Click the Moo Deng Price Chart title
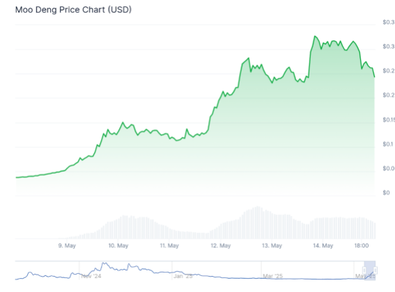The width and height of the screenshot is (395, 292). point(73,10)
